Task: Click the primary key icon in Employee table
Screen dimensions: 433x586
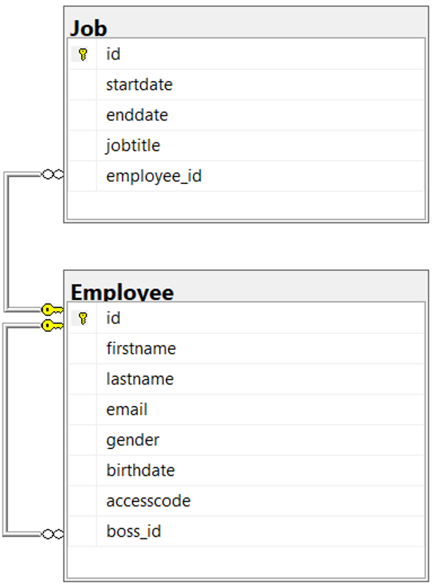Action: [x=83, y=318]
